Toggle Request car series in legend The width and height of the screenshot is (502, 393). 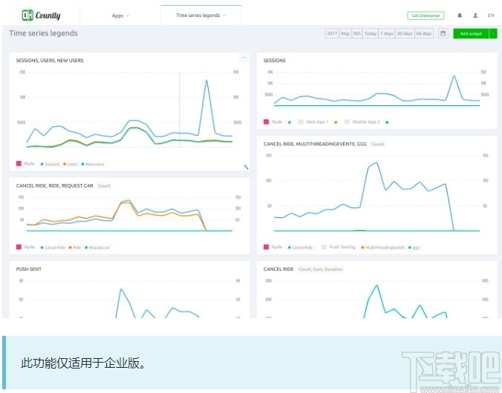[x=97, y=248]
